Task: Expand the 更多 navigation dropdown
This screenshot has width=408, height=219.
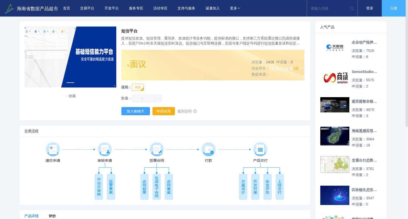Action: 235,8
